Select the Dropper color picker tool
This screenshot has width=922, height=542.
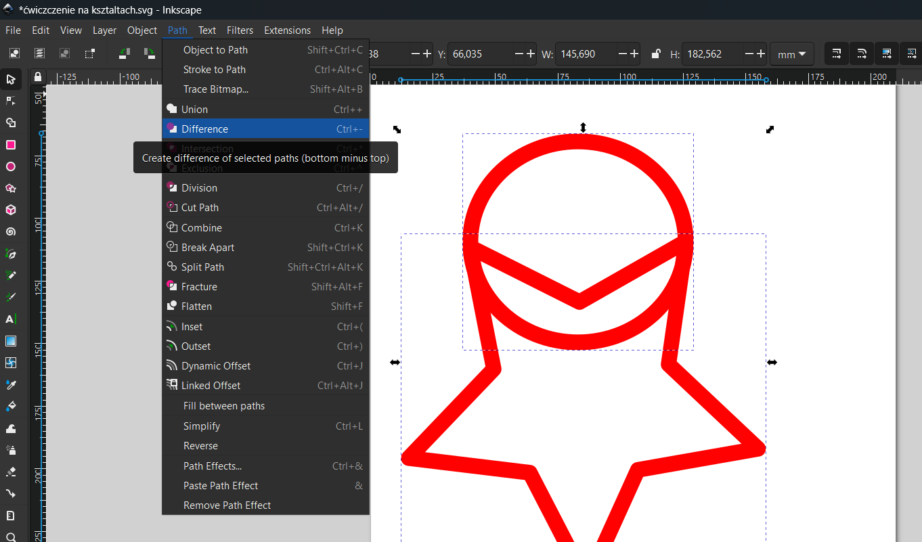coord(11,385)
